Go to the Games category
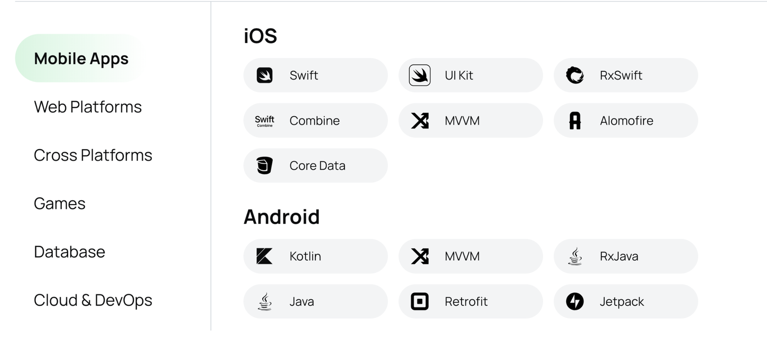This screenshot has height=353, width=767. [x=59, y=204]
